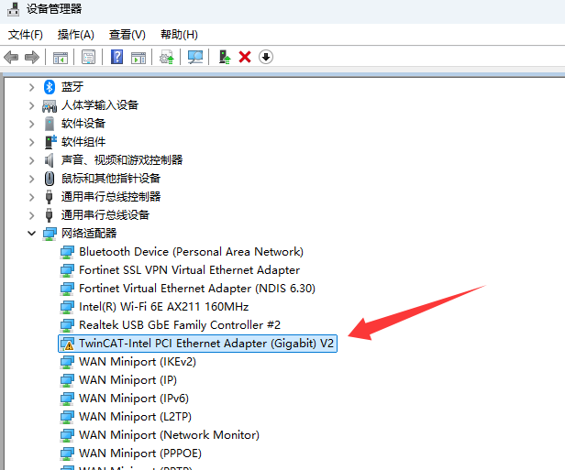Open the 操作(A) menu

click(75, 34)
